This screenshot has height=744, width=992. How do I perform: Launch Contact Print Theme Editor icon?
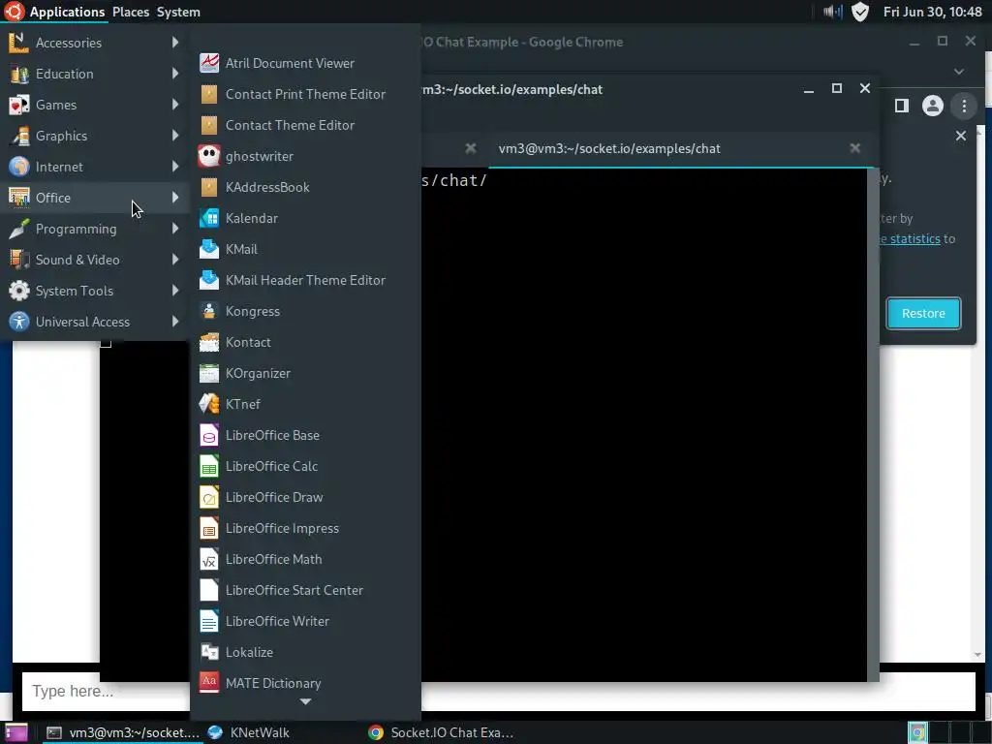tap(209, 94)
